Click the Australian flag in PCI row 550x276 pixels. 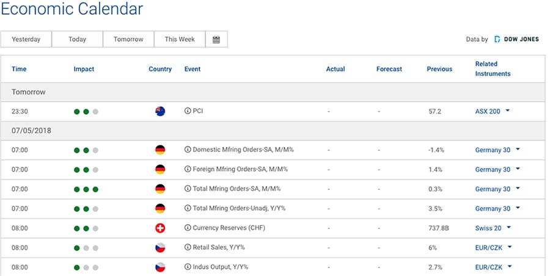tap(160, 112)
